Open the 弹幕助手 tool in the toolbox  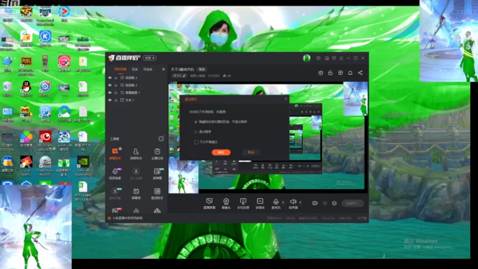pyautogui.click(x=115, y=154)
